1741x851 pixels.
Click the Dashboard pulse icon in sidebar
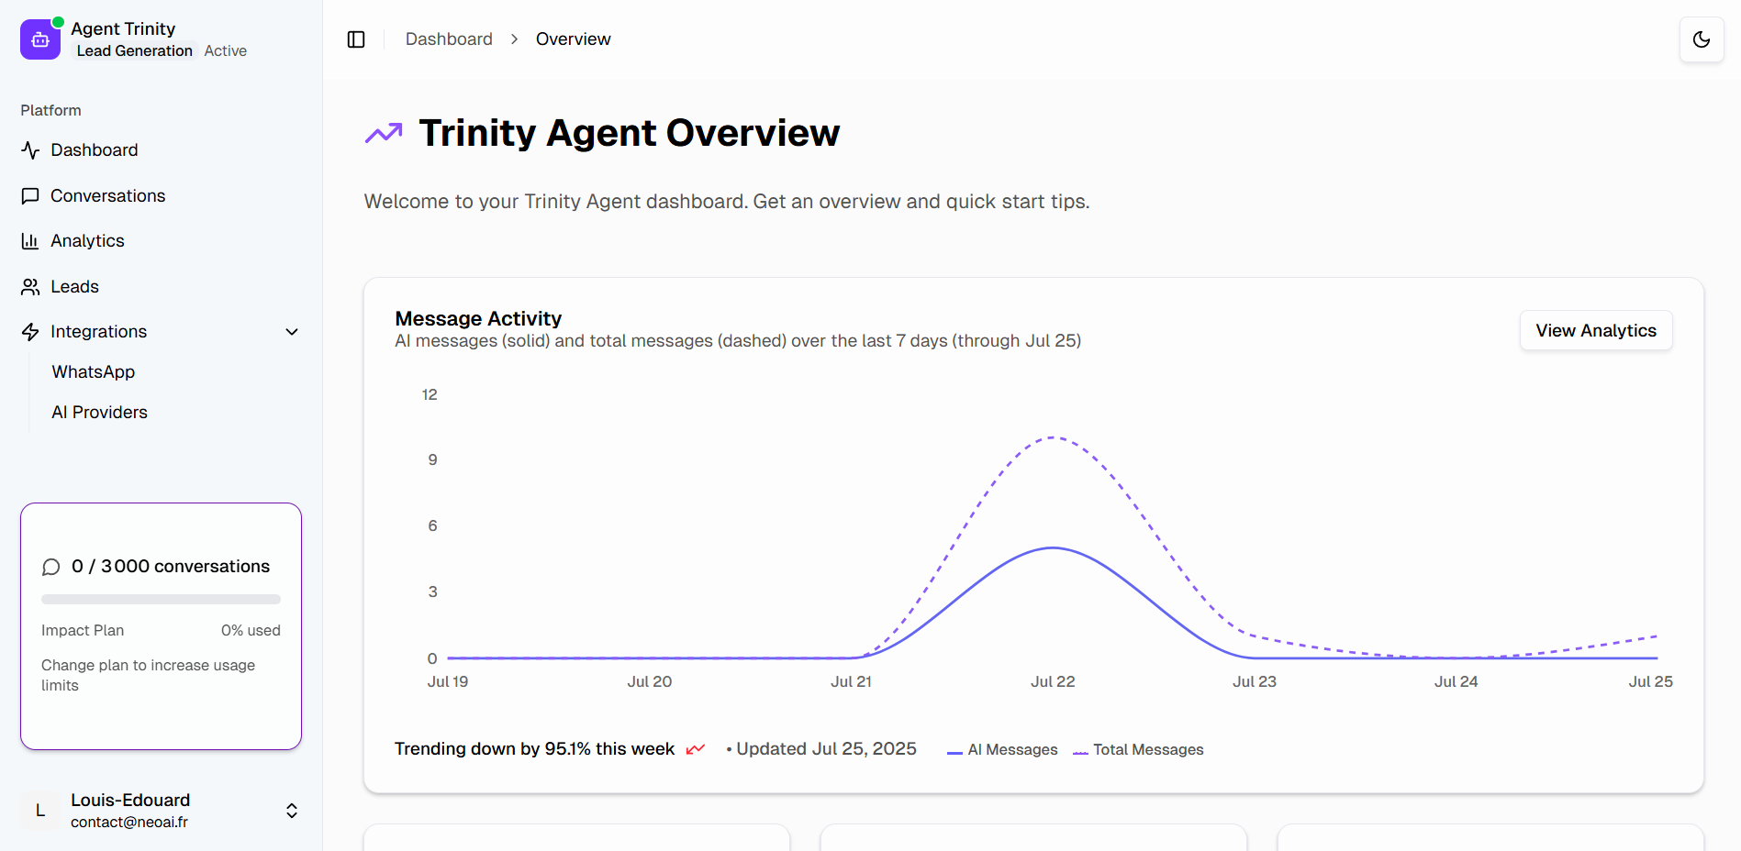tap(30, 150)
